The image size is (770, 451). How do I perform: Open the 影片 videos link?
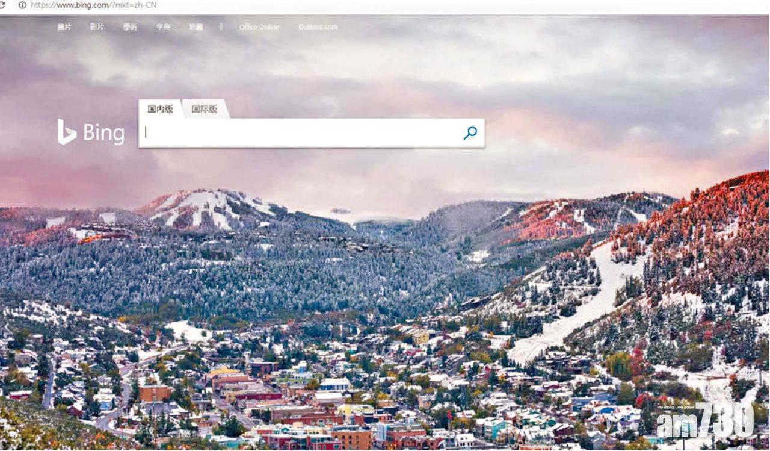coord(97,27)
